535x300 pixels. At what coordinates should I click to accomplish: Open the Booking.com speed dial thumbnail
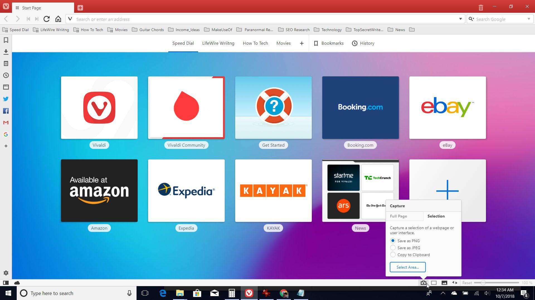[x=360, y=107]
